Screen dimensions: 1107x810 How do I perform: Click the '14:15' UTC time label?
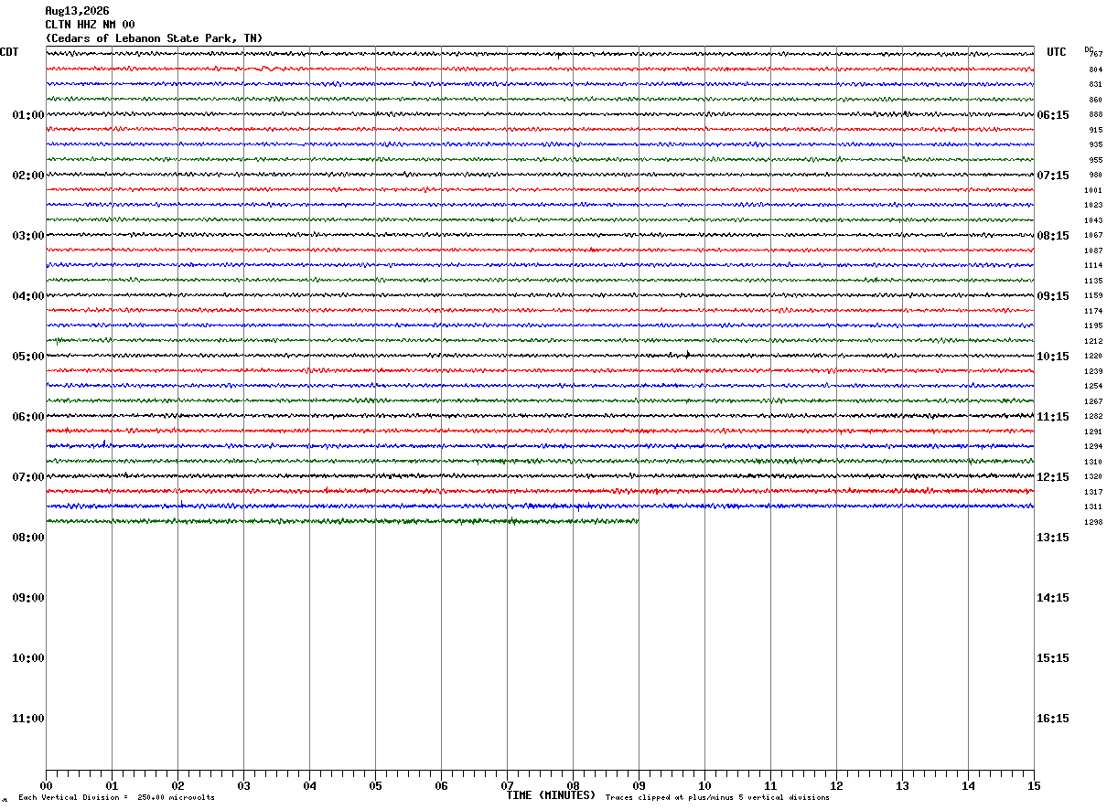pyautogui.click(x=1053, y=598)
